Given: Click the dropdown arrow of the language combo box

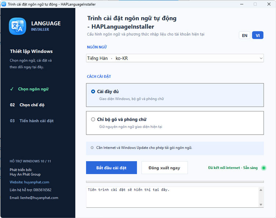Looking at the screenshot, I should (x=261, y=58).
